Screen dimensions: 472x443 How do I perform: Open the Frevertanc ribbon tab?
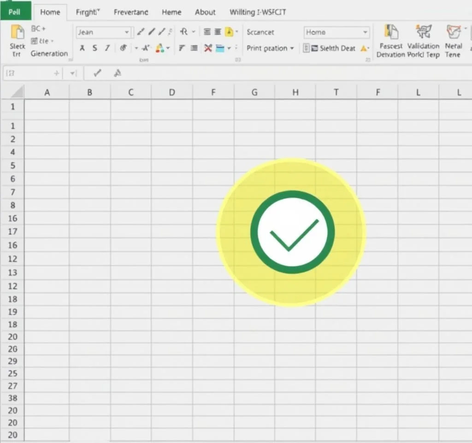click(131, 12)
